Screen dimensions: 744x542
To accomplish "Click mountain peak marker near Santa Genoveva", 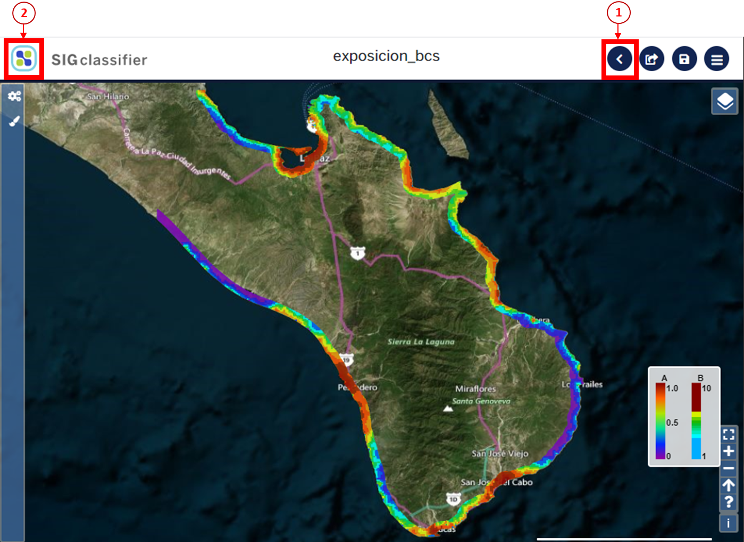I will click(448, 409).
